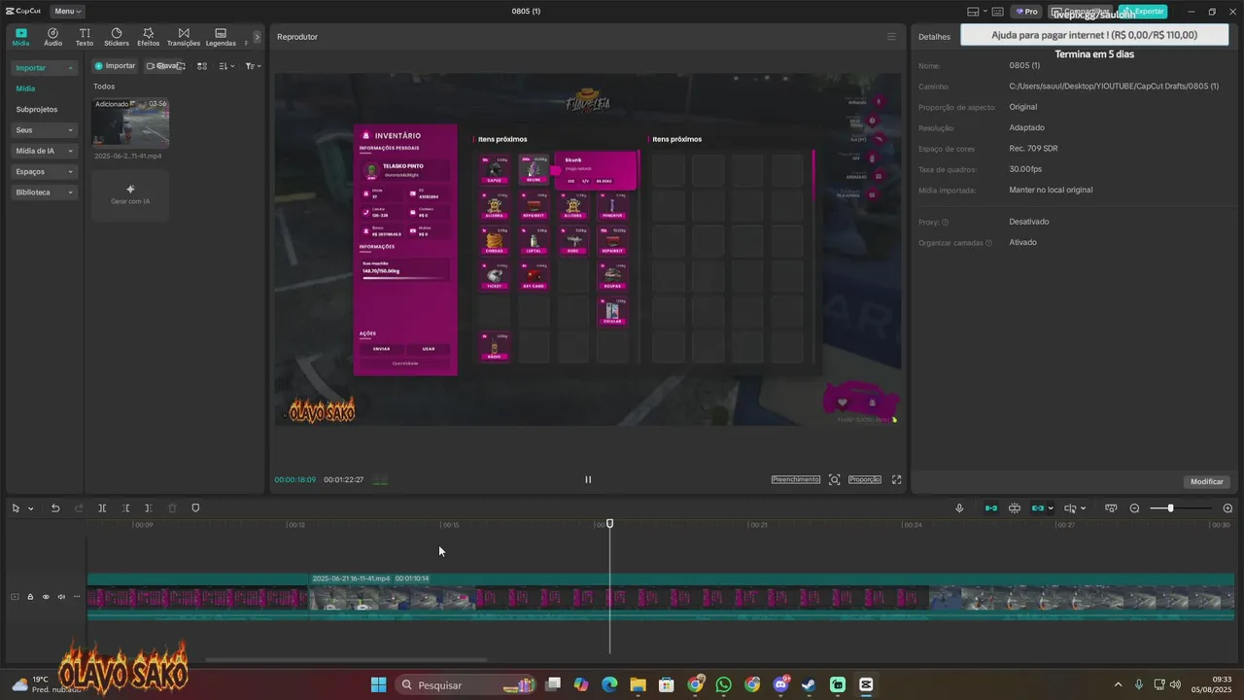
Task: Select the 2025-06-21 video thumbnail
Action: 130,122
